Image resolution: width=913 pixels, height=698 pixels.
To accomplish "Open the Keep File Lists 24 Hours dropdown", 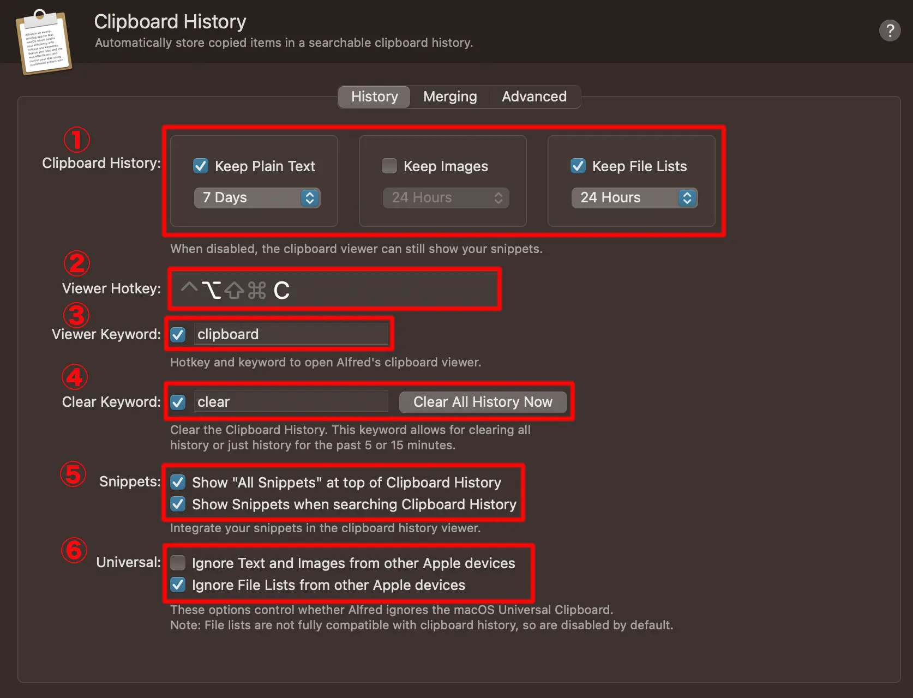I will pos(634,197).
